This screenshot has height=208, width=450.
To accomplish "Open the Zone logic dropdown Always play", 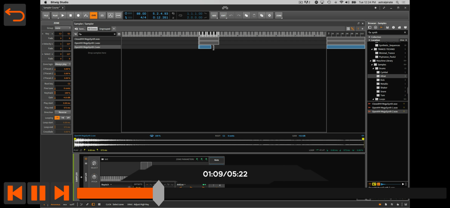I will pos(63,64).
